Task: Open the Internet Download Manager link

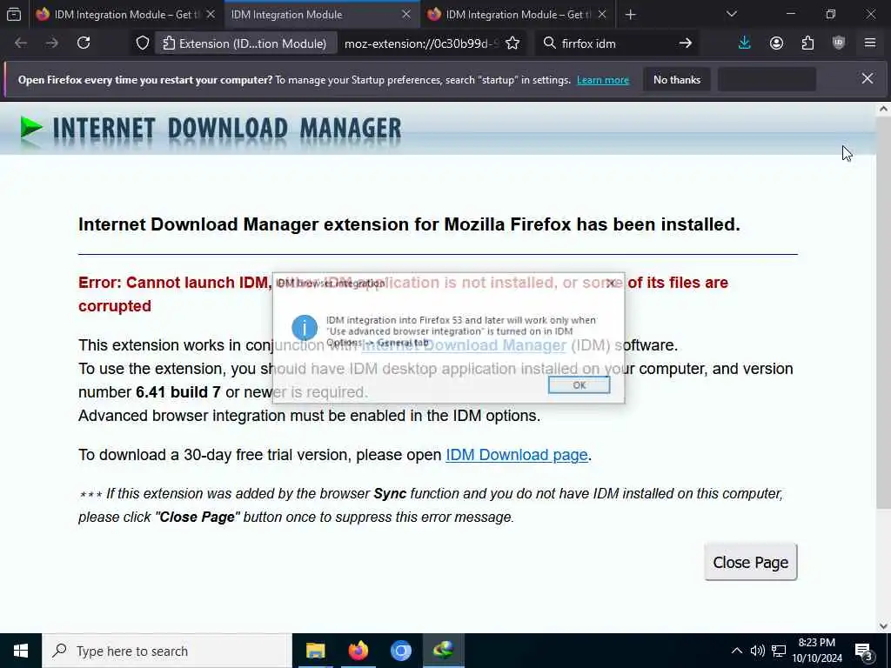Action: coord(465,345)
